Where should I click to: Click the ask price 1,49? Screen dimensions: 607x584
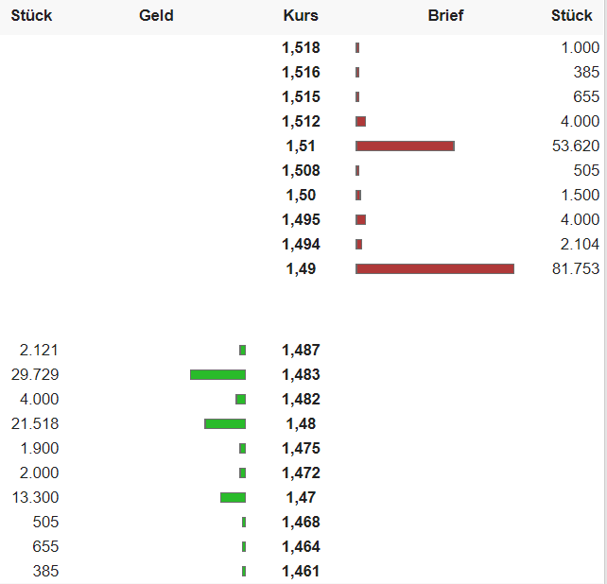(x=301, y=268)
